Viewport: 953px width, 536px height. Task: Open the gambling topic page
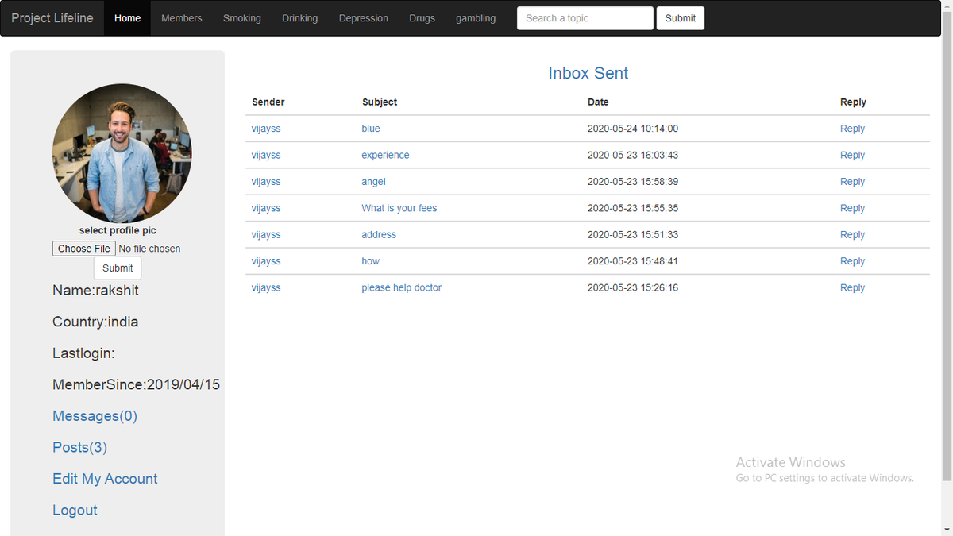tap(476, 18)
